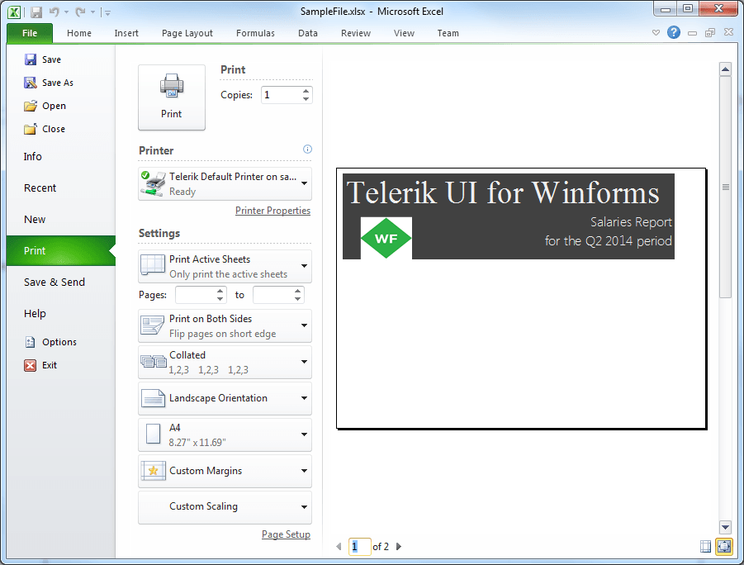This screenshot has height=565, width=744.
Task: Click the Pages from input field
Action: click(x=195, y=295)
